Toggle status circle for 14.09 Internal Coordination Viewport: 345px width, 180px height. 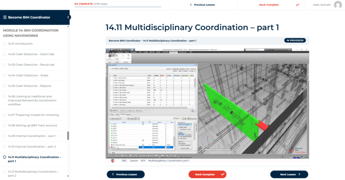point(4,136)
